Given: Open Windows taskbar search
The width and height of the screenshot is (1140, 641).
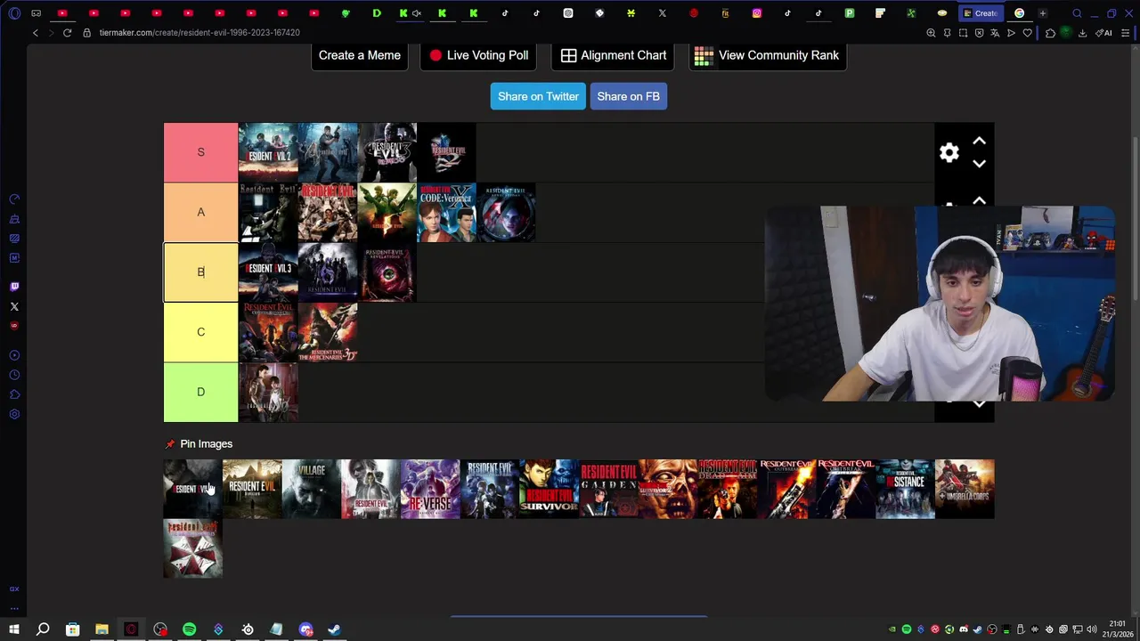Looking at the screenshot, I should (43, 629).
